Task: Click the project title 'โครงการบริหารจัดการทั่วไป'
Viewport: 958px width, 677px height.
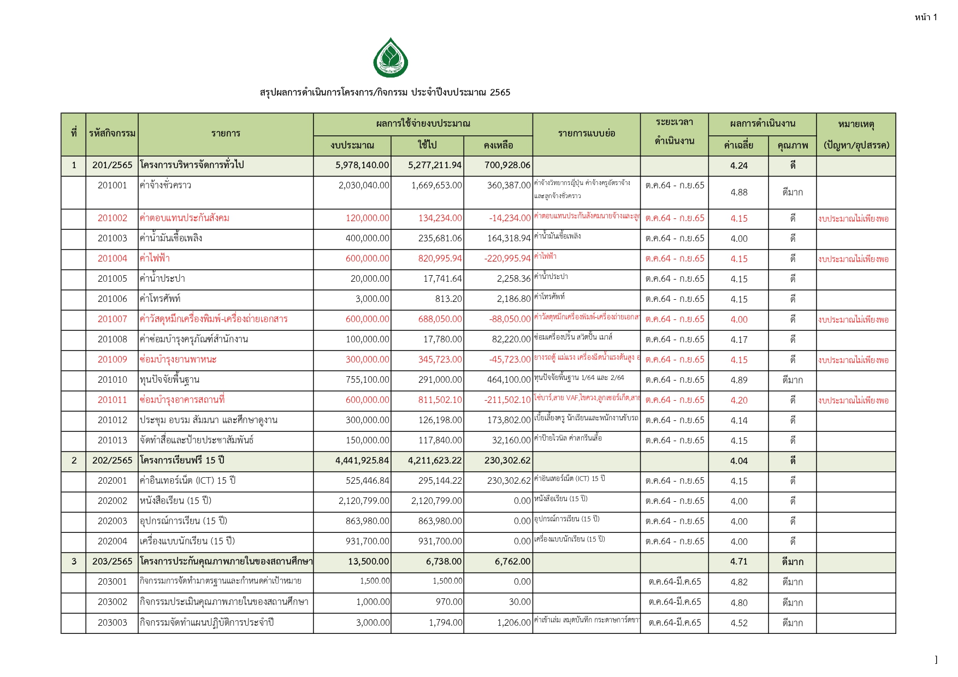Action: click(192, 165)
